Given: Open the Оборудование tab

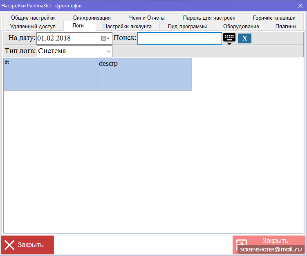Looking at the screenshot, I should 241,26.
